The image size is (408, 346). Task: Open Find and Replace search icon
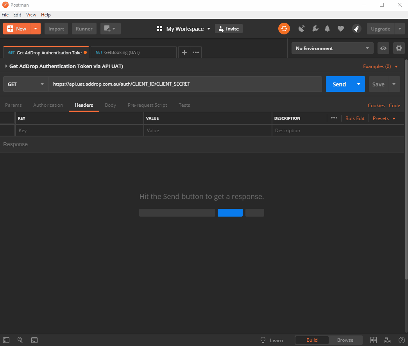(20, 340)
